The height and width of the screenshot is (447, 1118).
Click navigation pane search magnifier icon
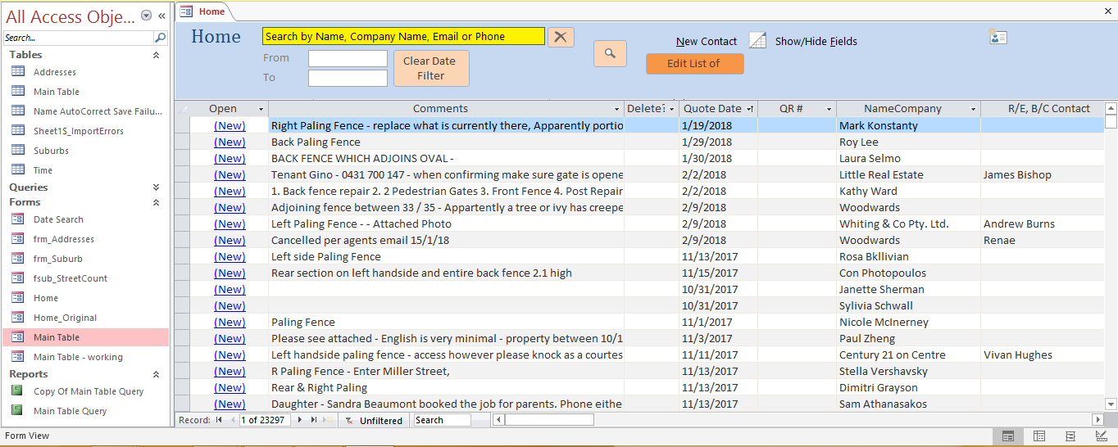pyautogui.click(x=160, y=38)
